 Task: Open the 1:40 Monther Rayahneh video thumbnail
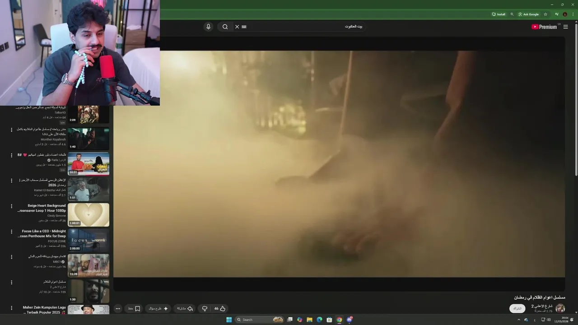click(89, 139)
